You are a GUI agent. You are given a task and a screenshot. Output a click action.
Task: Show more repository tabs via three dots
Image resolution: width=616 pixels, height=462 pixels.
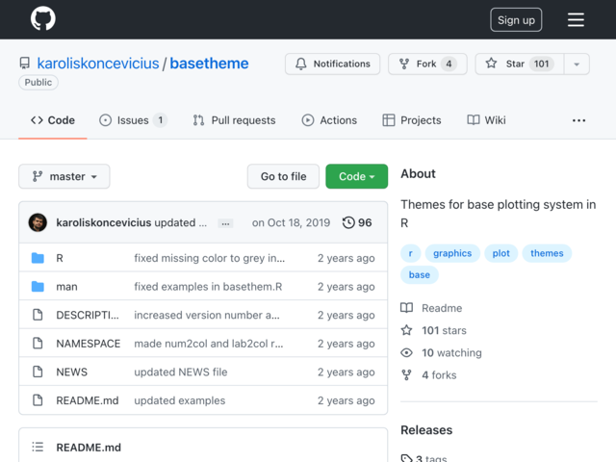click(x=578, y=120)
